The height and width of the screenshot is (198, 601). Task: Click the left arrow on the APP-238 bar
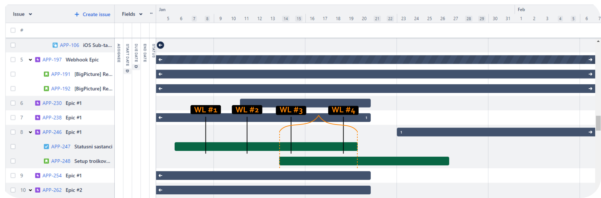161,118
